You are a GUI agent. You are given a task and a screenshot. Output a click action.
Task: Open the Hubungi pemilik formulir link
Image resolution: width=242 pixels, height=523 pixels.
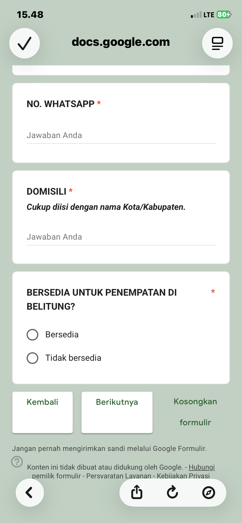point(201,467)
